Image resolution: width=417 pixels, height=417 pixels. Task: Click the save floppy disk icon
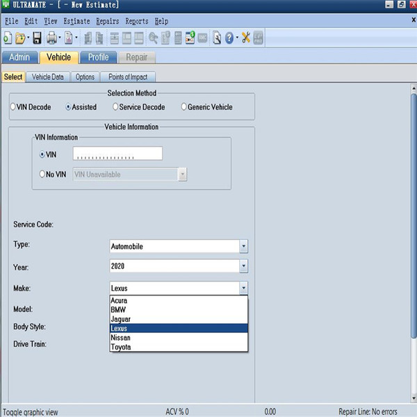[37, 38]
